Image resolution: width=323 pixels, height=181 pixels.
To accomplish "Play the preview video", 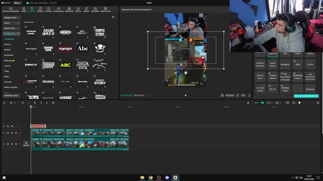I will pyautogui.click(x=185, y=96).
